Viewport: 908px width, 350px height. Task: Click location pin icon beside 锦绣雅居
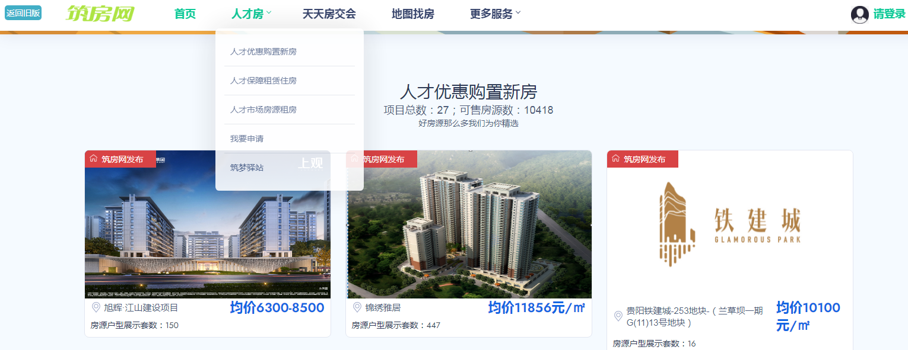[x=357, y=307]
